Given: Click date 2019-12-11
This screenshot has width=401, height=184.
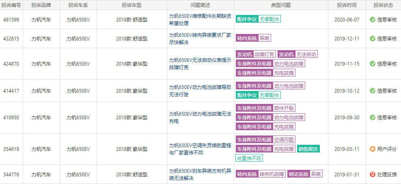Looking at the screenshot, I should pyautogui.click(x=347, y=39).
